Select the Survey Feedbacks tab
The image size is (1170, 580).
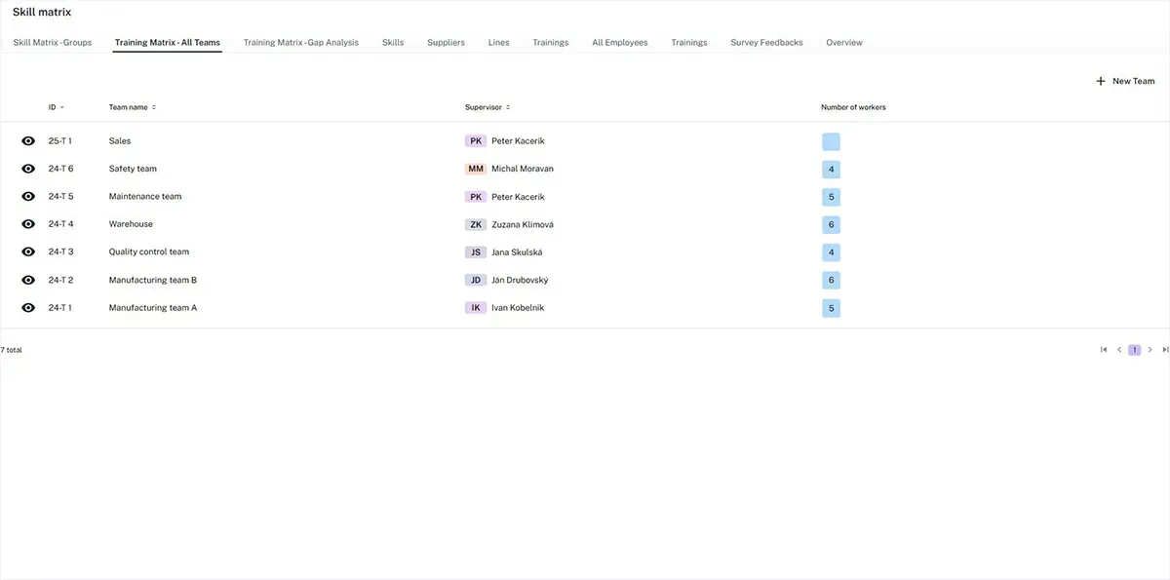tap(767, 43)
